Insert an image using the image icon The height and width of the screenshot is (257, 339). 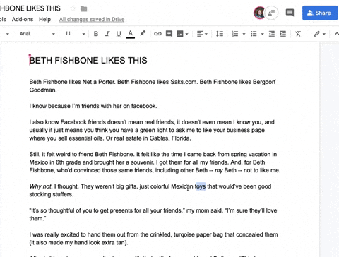180,34
